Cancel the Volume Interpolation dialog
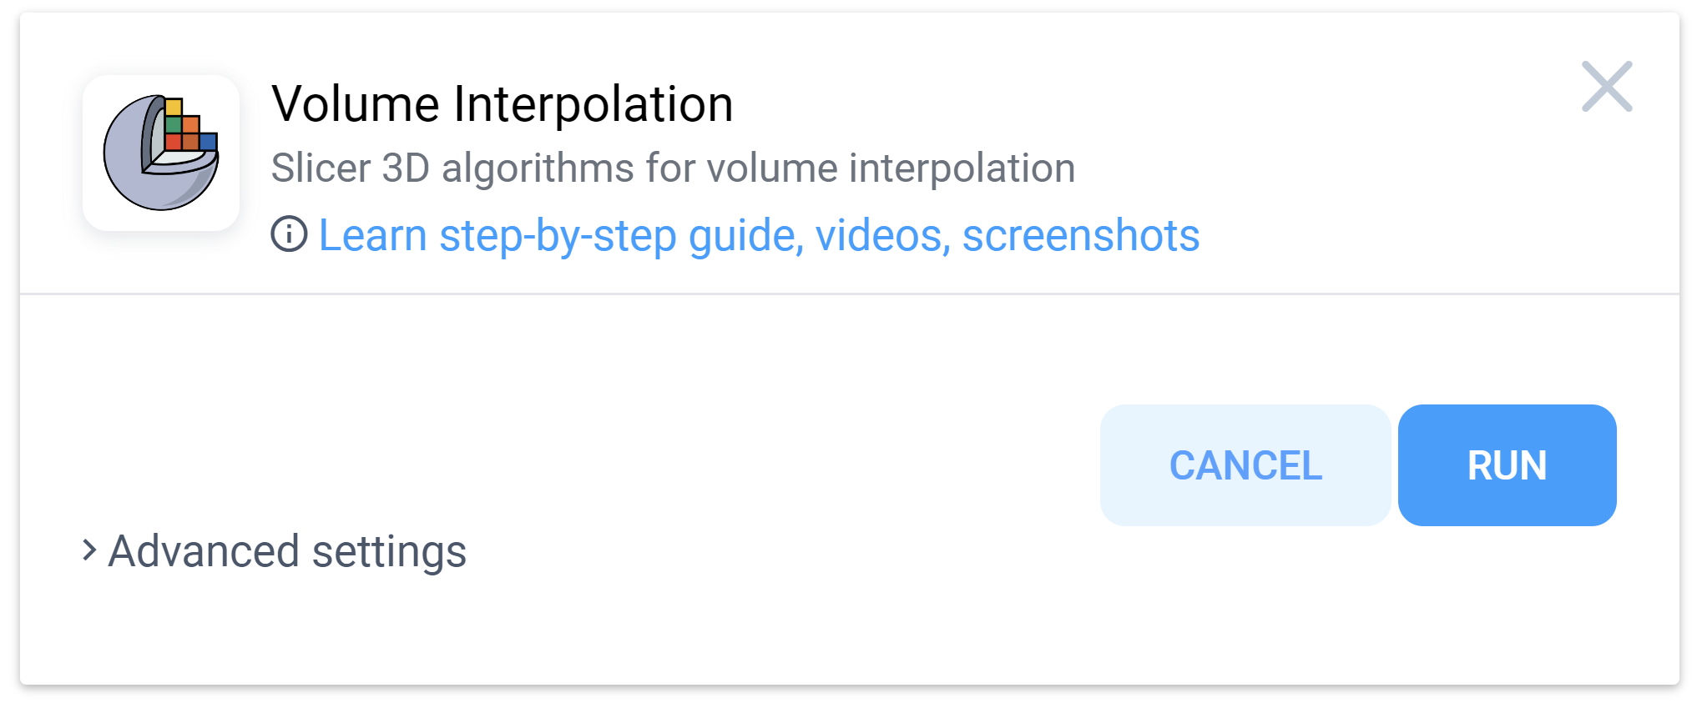The image size is (1697, 703). (x=1245, y=465)
